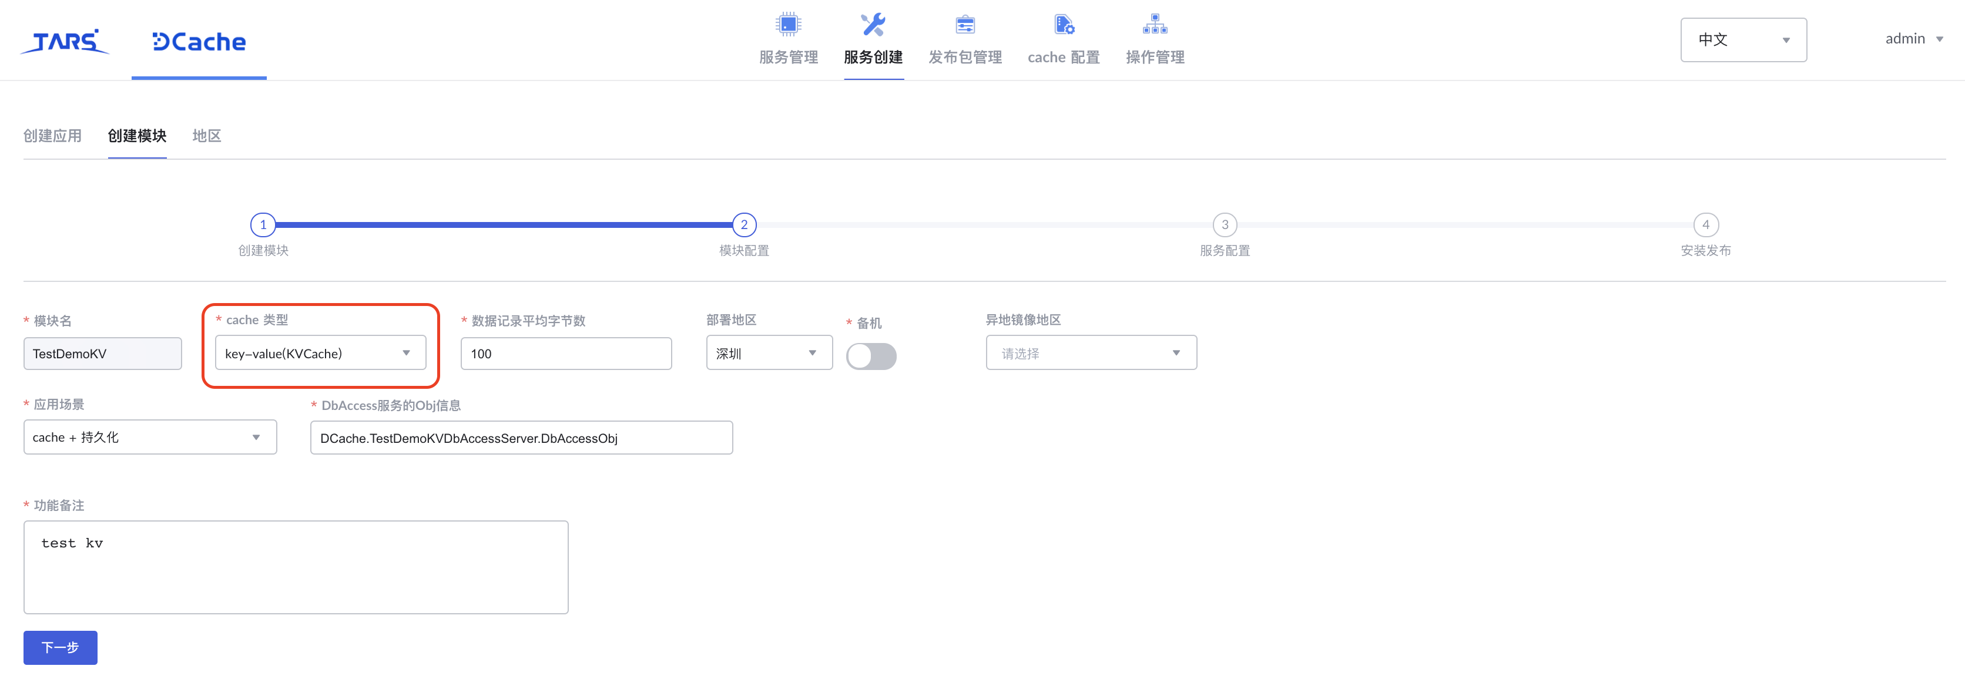Switch to the 创建应用 tab
This screenshot has height=686, width=1965.
point(53,136)
